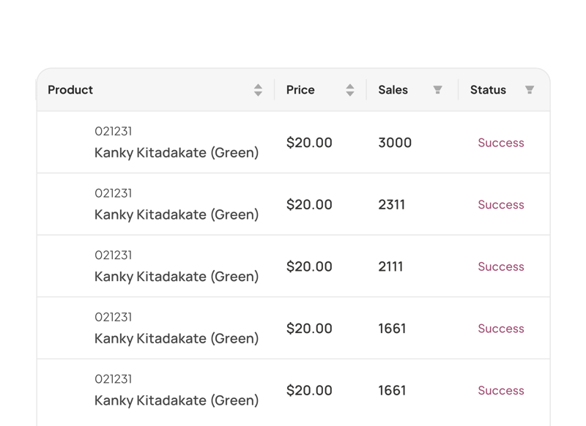
Task: Click the 2111 sales value
Action: pos(390,266)
